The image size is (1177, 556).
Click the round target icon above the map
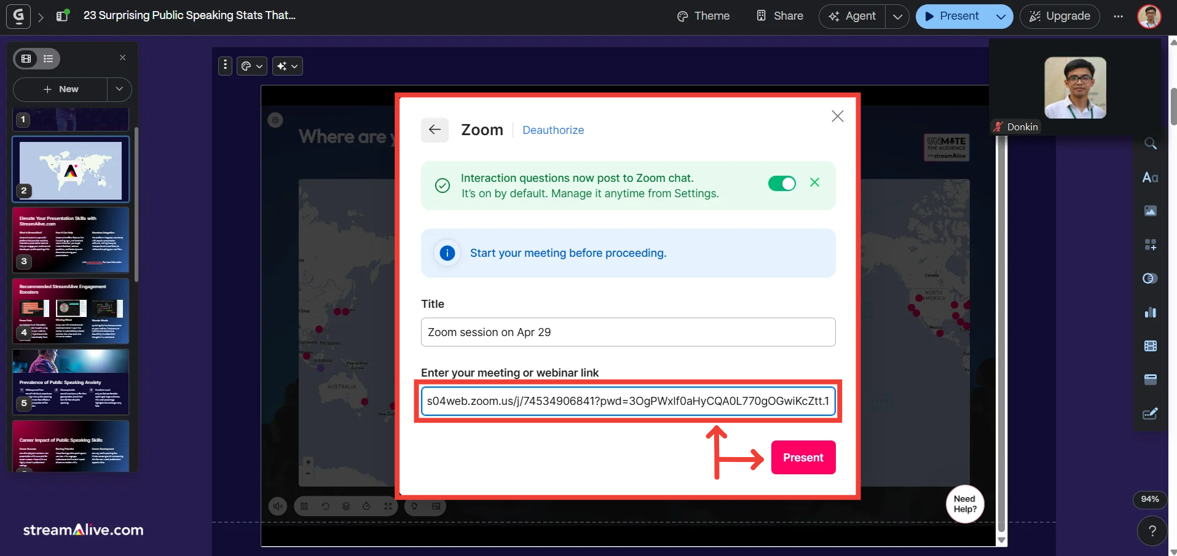point(275,120)
